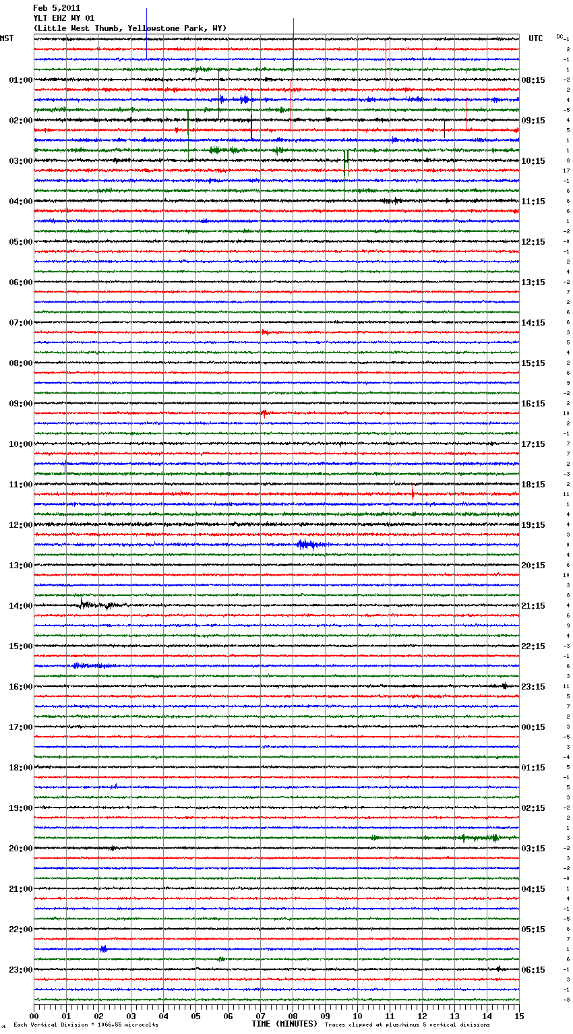Select the 23:15 UTC label

tap(533, 687)
